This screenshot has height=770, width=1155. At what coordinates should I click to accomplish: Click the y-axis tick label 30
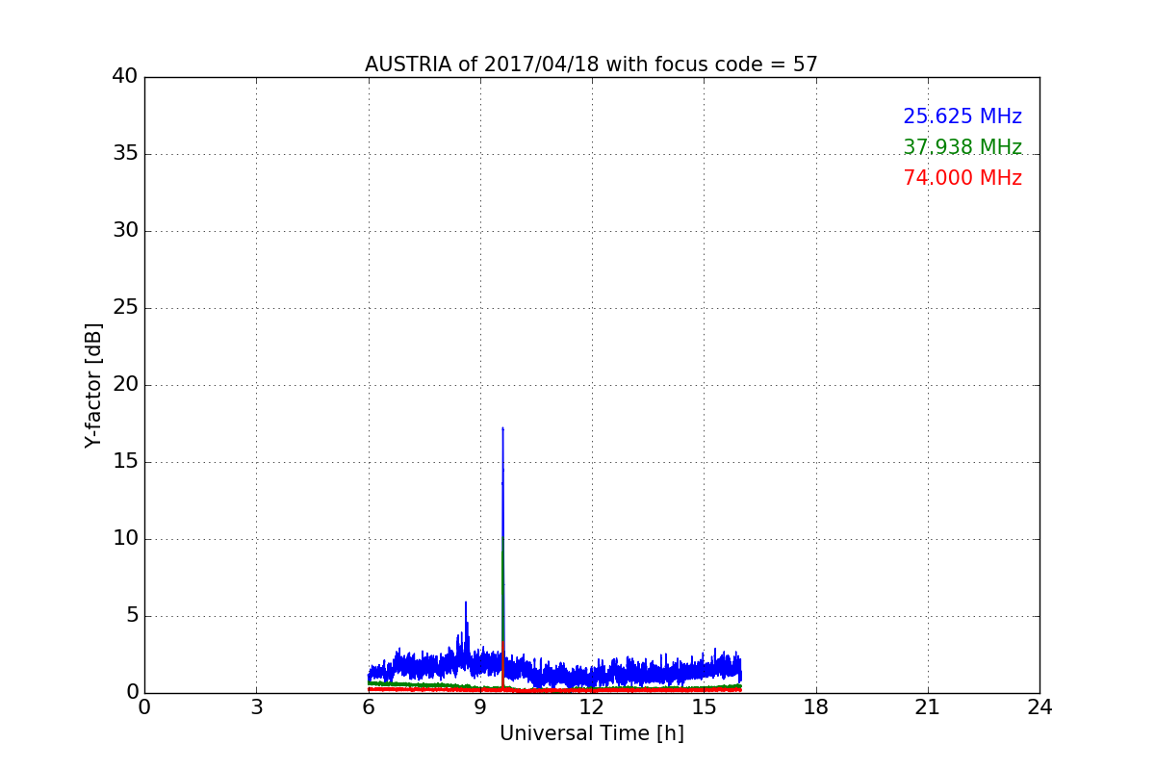click(x=125, y=231)
